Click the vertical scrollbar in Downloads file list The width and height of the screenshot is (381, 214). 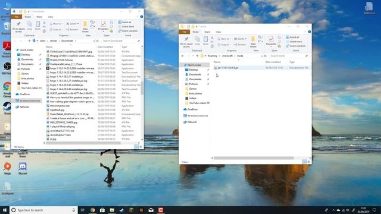142,88
